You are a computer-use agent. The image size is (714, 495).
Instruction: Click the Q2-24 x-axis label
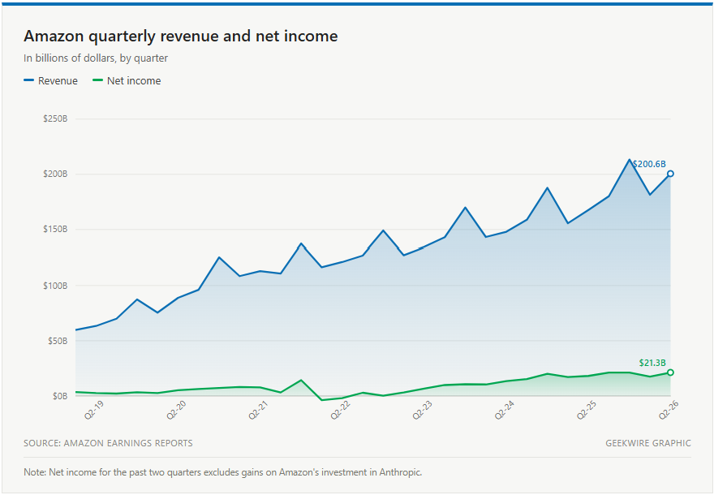(505, 411)
